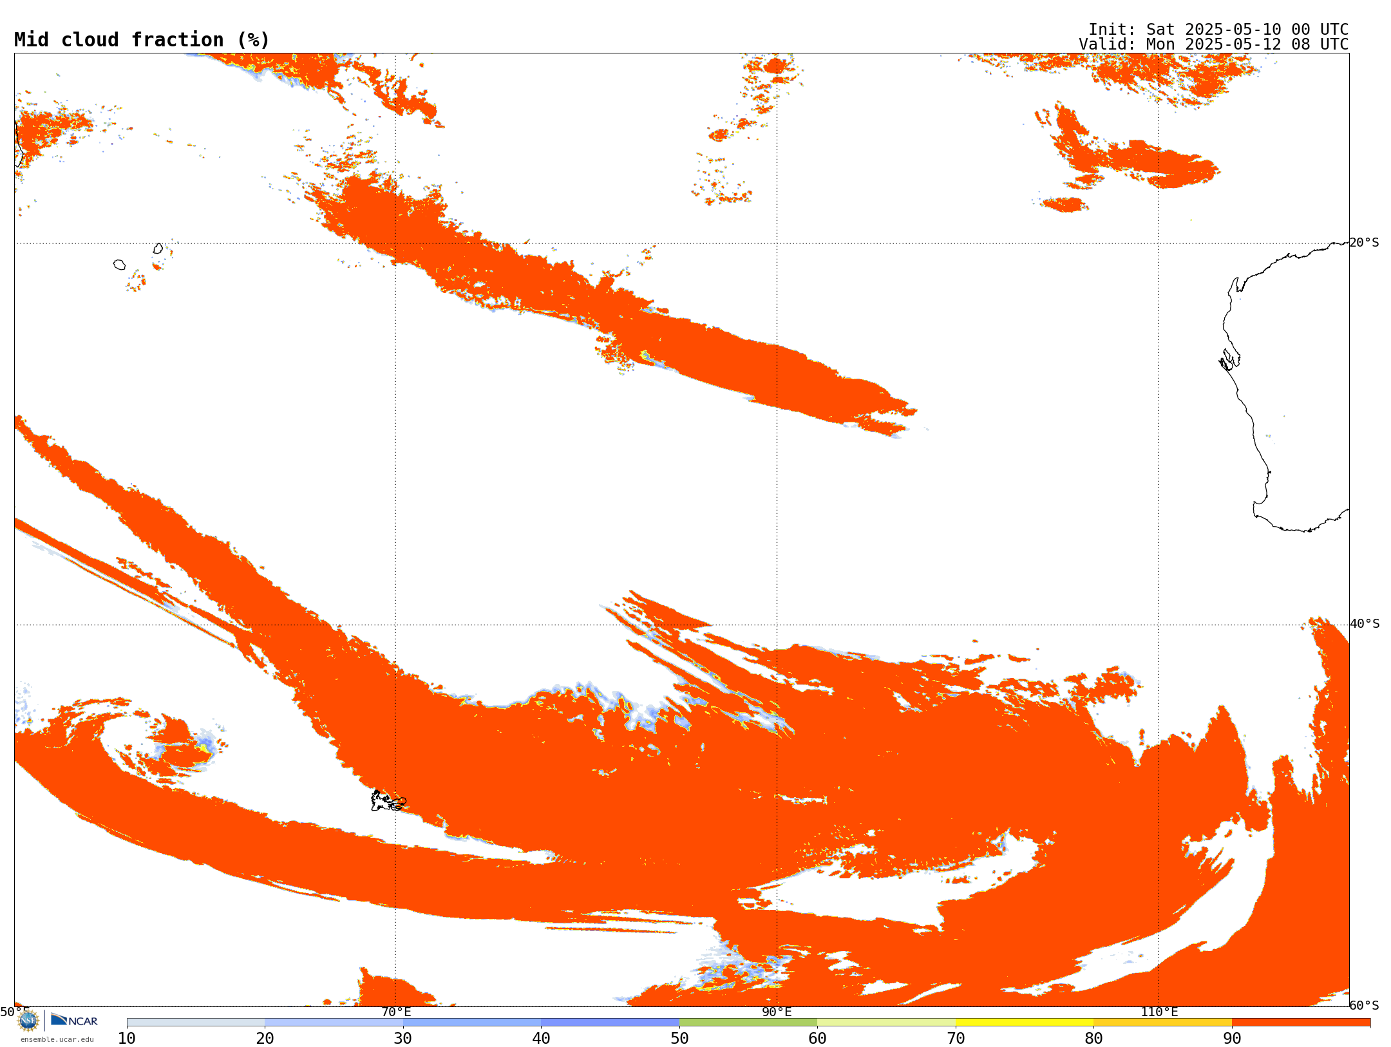Click the colorbar tick label 40
The image size is (1391, 1047).
coord(541,1038)
